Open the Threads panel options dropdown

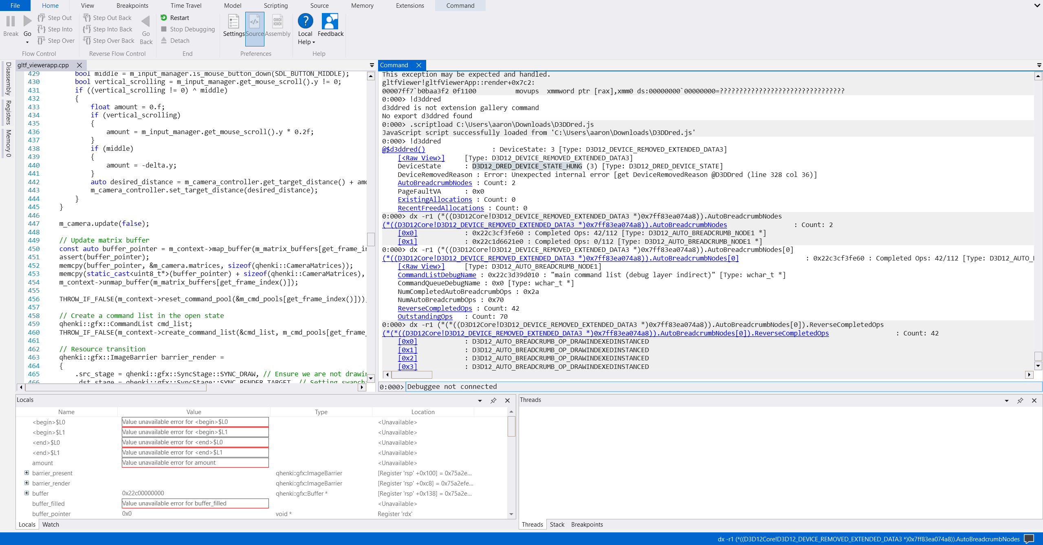tap(1007, 401)
